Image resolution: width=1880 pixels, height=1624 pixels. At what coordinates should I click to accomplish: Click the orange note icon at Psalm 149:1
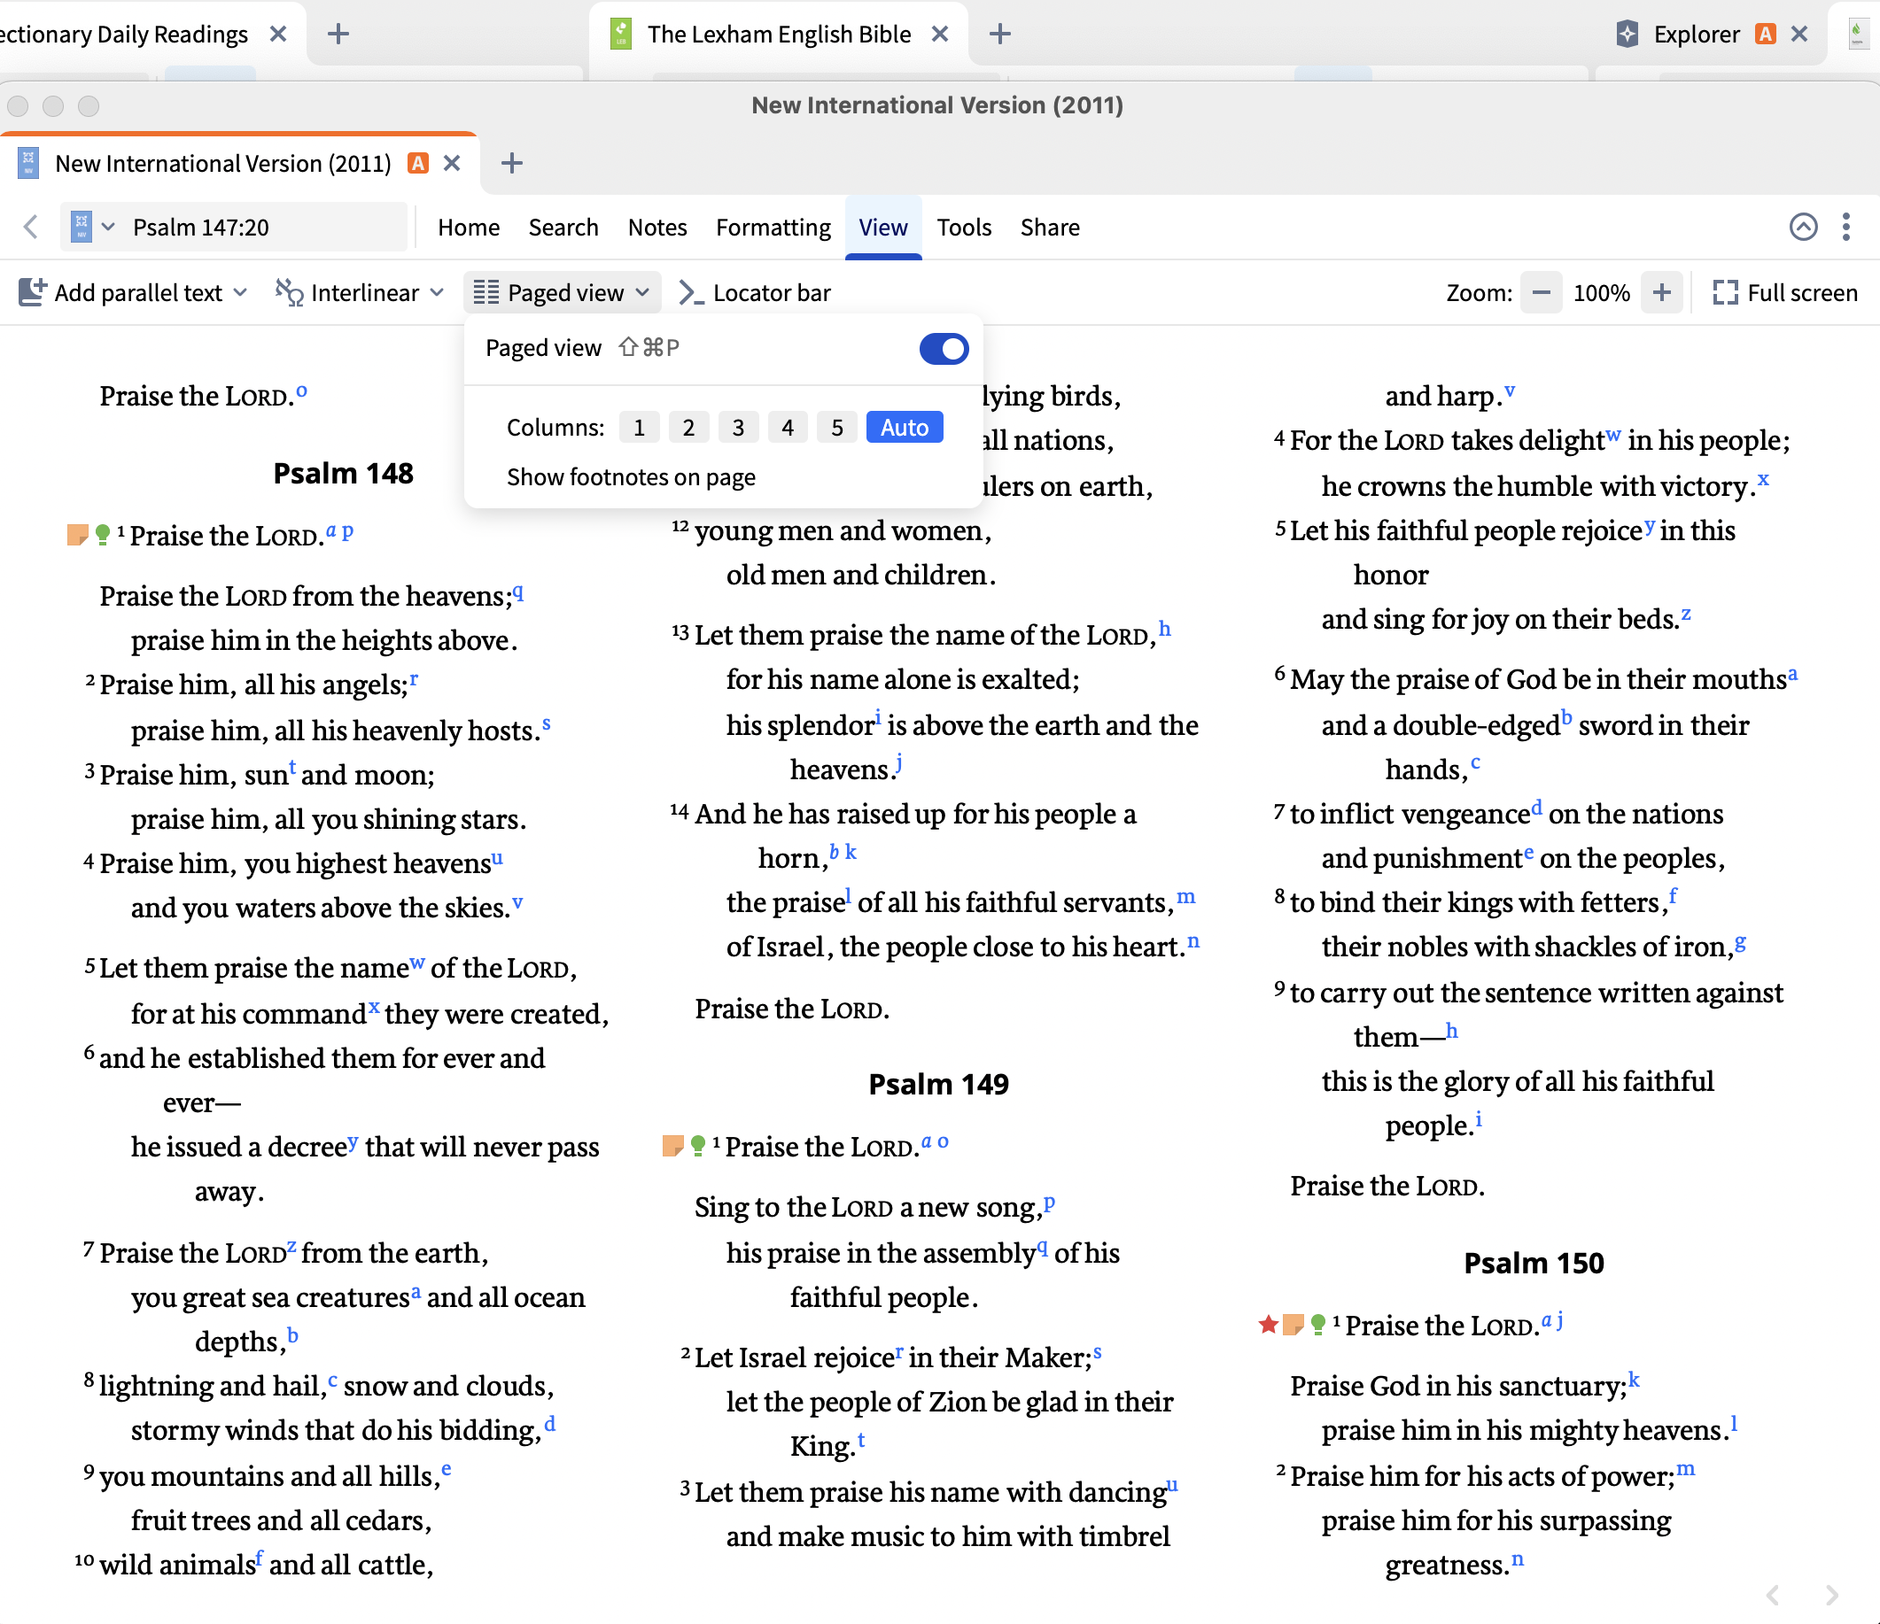673,1146
